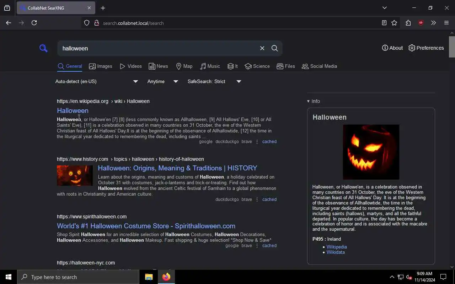Click Firefox taskbar icon
The height and width of the screenshot is (284, 455).
166,277
